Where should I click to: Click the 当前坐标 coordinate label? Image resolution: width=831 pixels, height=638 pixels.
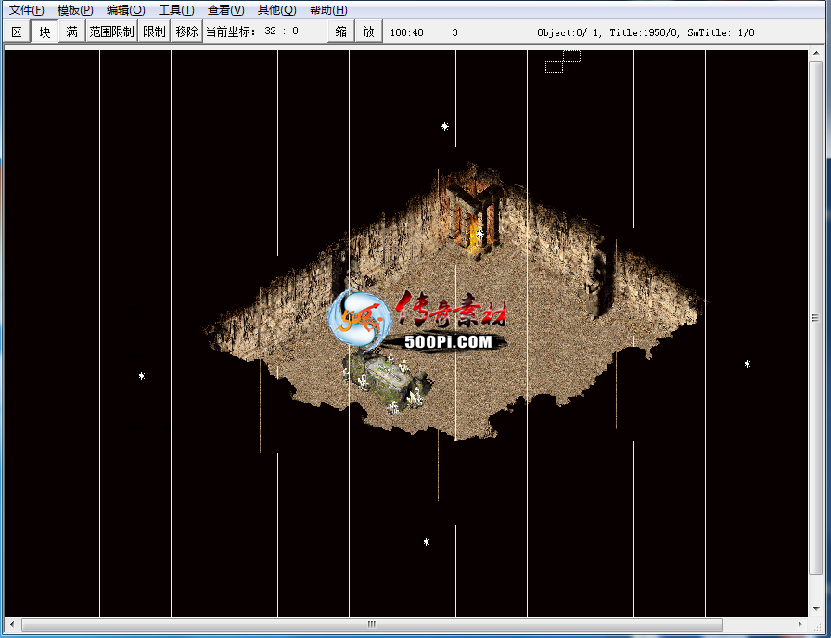coord(231,32)
